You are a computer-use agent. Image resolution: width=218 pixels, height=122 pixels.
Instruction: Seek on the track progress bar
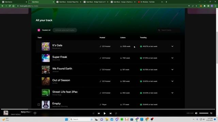(108, 109)
